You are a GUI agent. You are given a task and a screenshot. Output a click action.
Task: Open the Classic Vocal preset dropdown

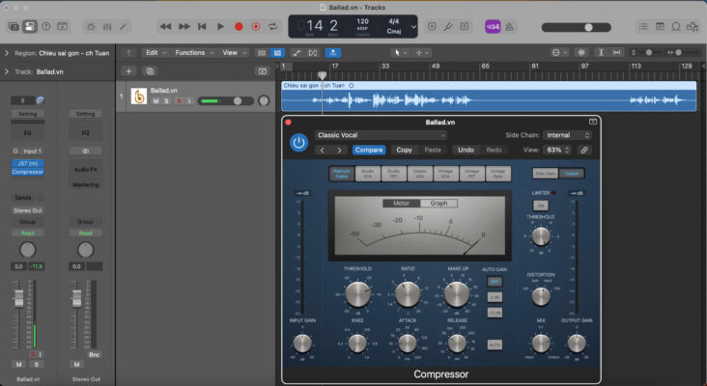coord(381,135)
